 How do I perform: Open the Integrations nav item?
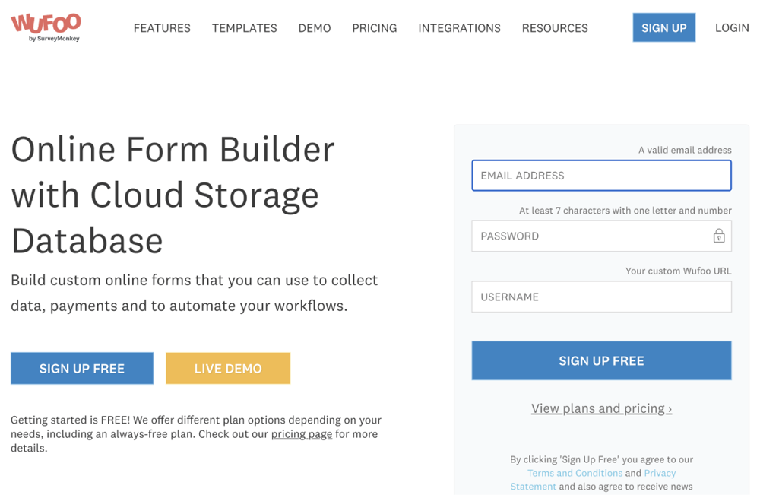(459, 28)
